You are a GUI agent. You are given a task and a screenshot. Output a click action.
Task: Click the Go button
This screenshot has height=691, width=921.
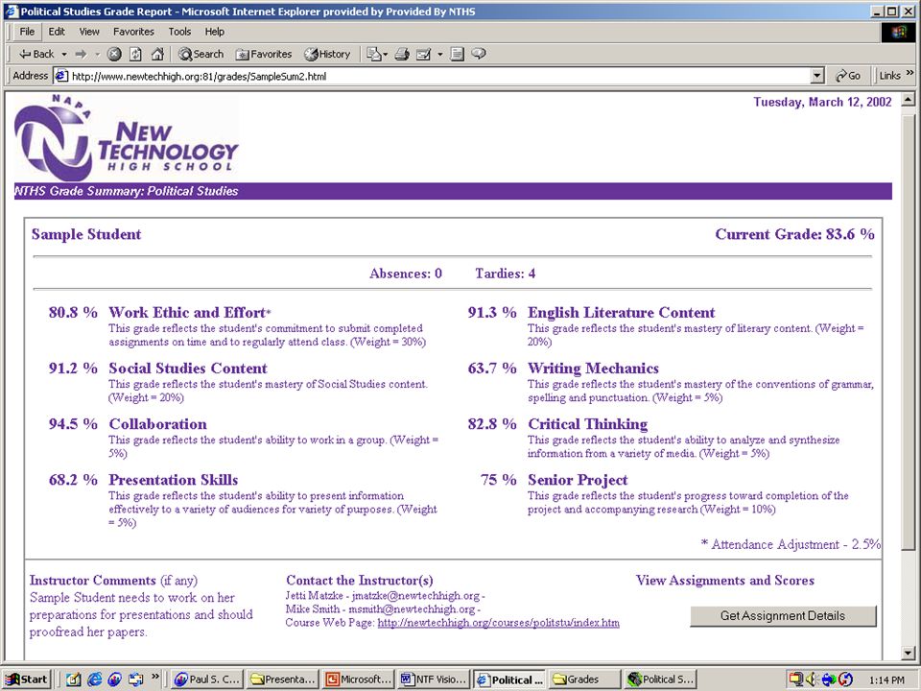847,76
